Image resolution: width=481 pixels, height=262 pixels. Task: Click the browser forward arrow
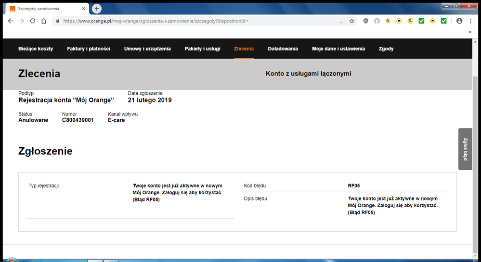point(22,21)
